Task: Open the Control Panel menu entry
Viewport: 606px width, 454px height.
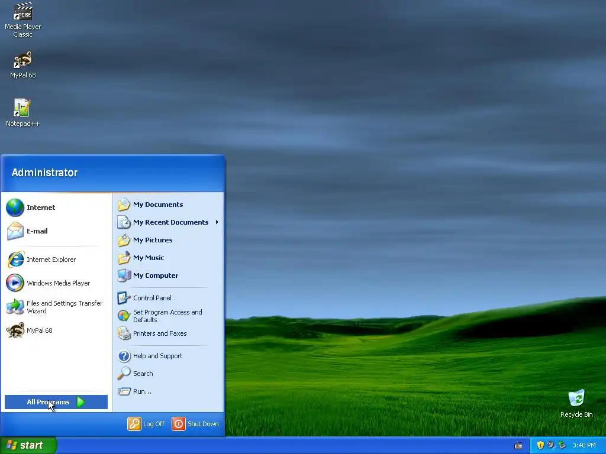Action: click(x=168, y=298)
